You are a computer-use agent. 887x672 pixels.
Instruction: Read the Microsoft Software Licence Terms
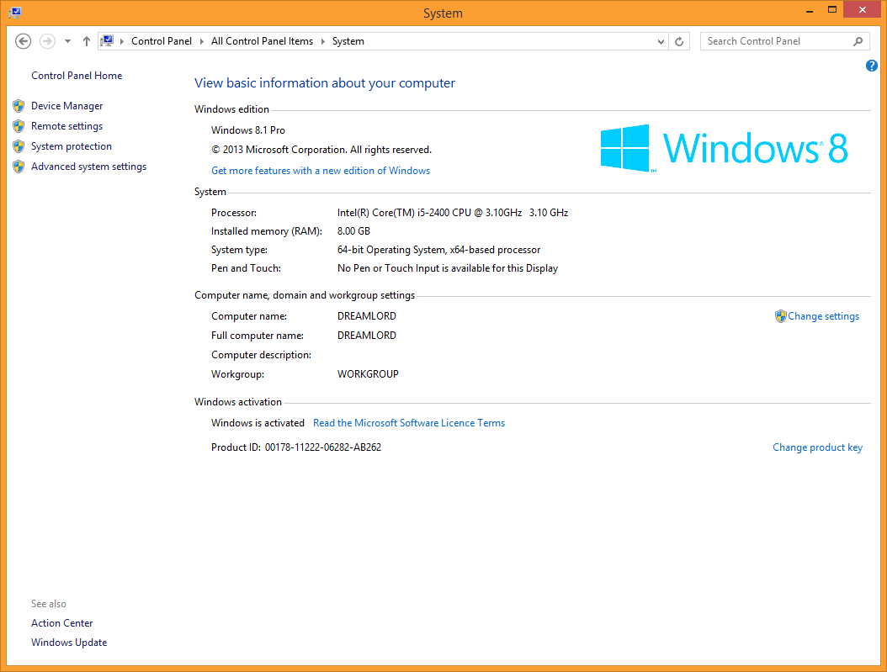(409, 423)
